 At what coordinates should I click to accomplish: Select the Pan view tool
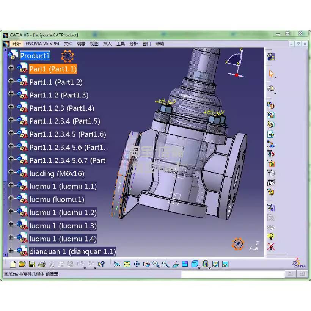(137, 264)
